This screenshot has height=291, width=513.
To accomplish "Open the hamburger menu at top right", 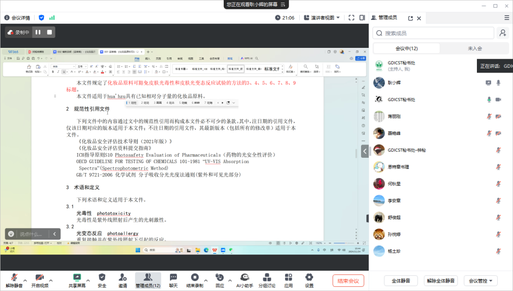I will (x=507, y=18).
